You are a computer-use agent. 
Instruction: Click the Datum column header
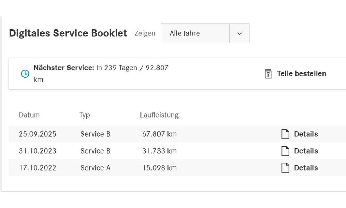pyautogui.click(x=29, y=115)
